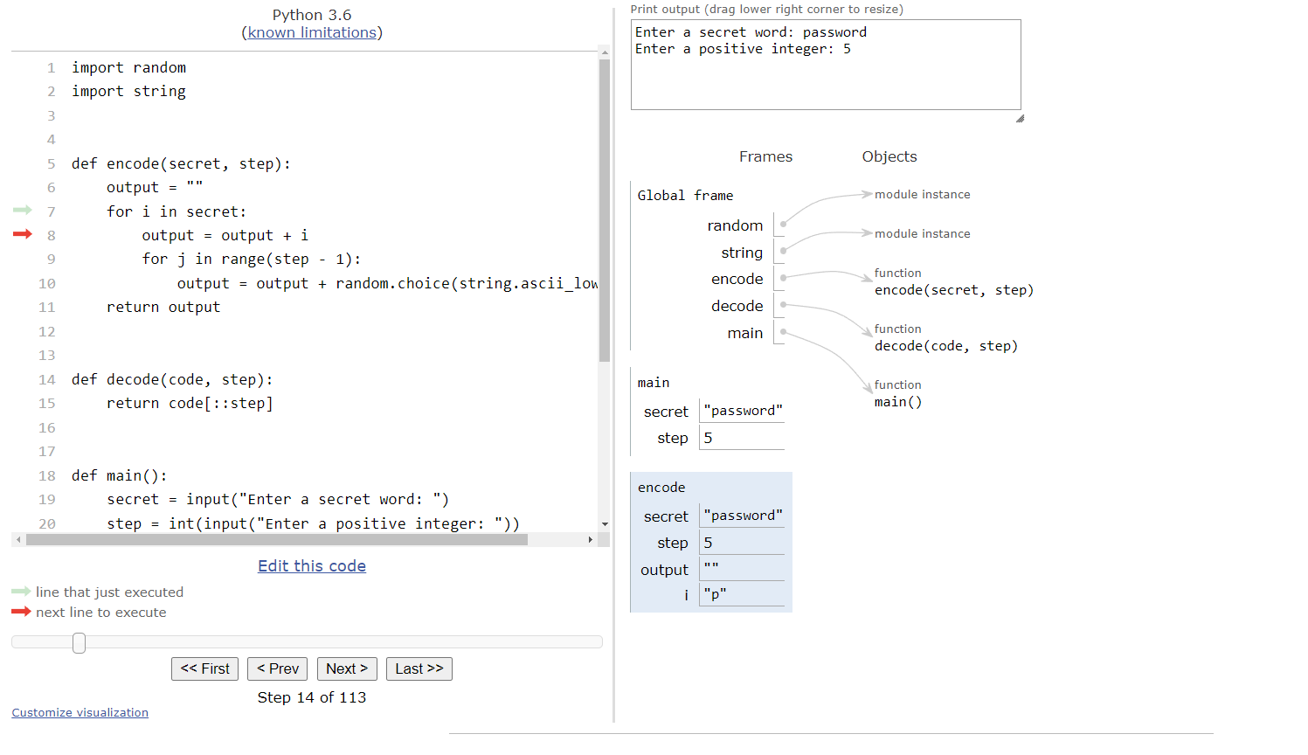This screenshot has width=1308, height=755.
Task: Click the 'string' variable in Global frame
Action: [742, 253]
